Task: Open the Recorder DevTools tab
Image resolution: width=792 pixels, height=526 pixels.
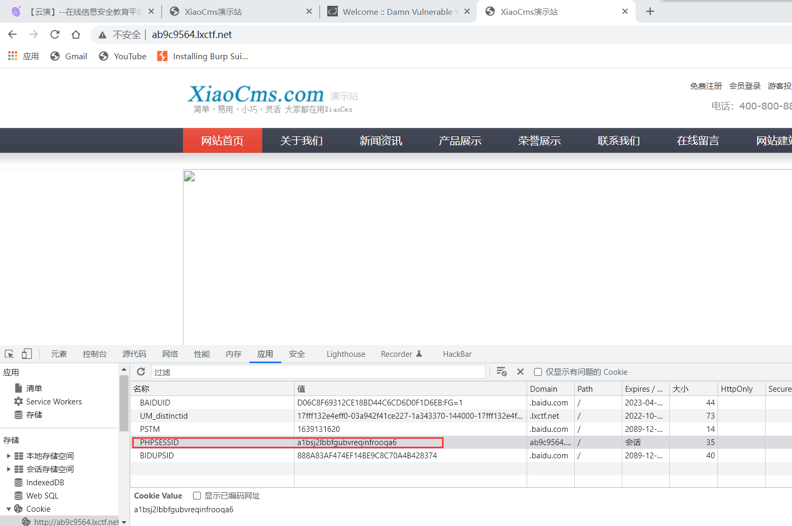Action: pos(401,354)
